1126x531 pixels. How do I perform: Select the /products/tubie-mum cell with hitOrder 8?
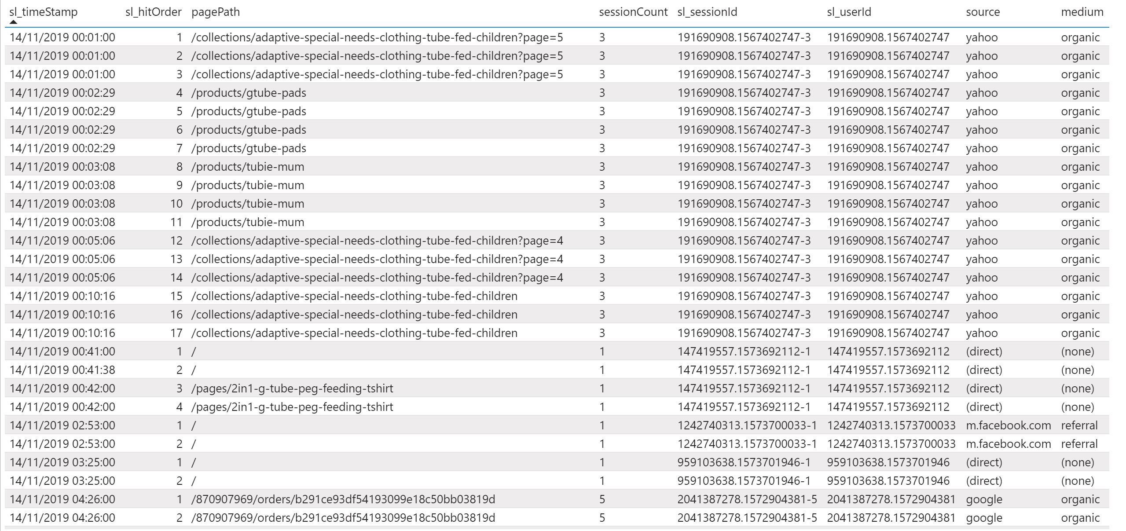point(248,167)
